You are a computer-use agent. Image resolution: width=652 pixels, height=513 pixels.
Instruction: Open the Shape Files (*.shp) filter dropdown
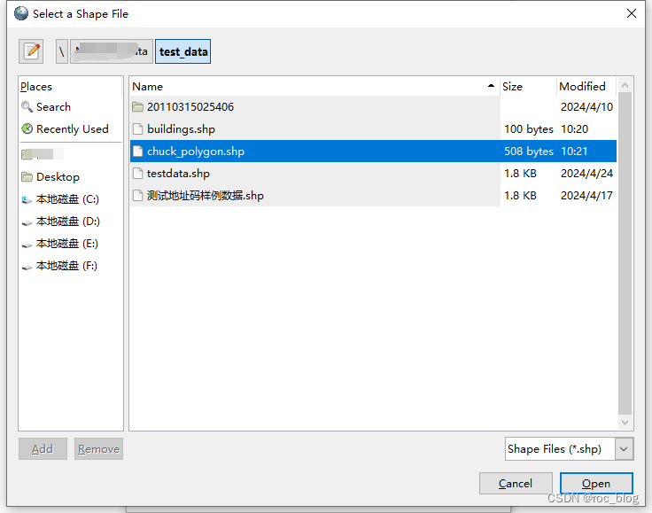point(570,449)
